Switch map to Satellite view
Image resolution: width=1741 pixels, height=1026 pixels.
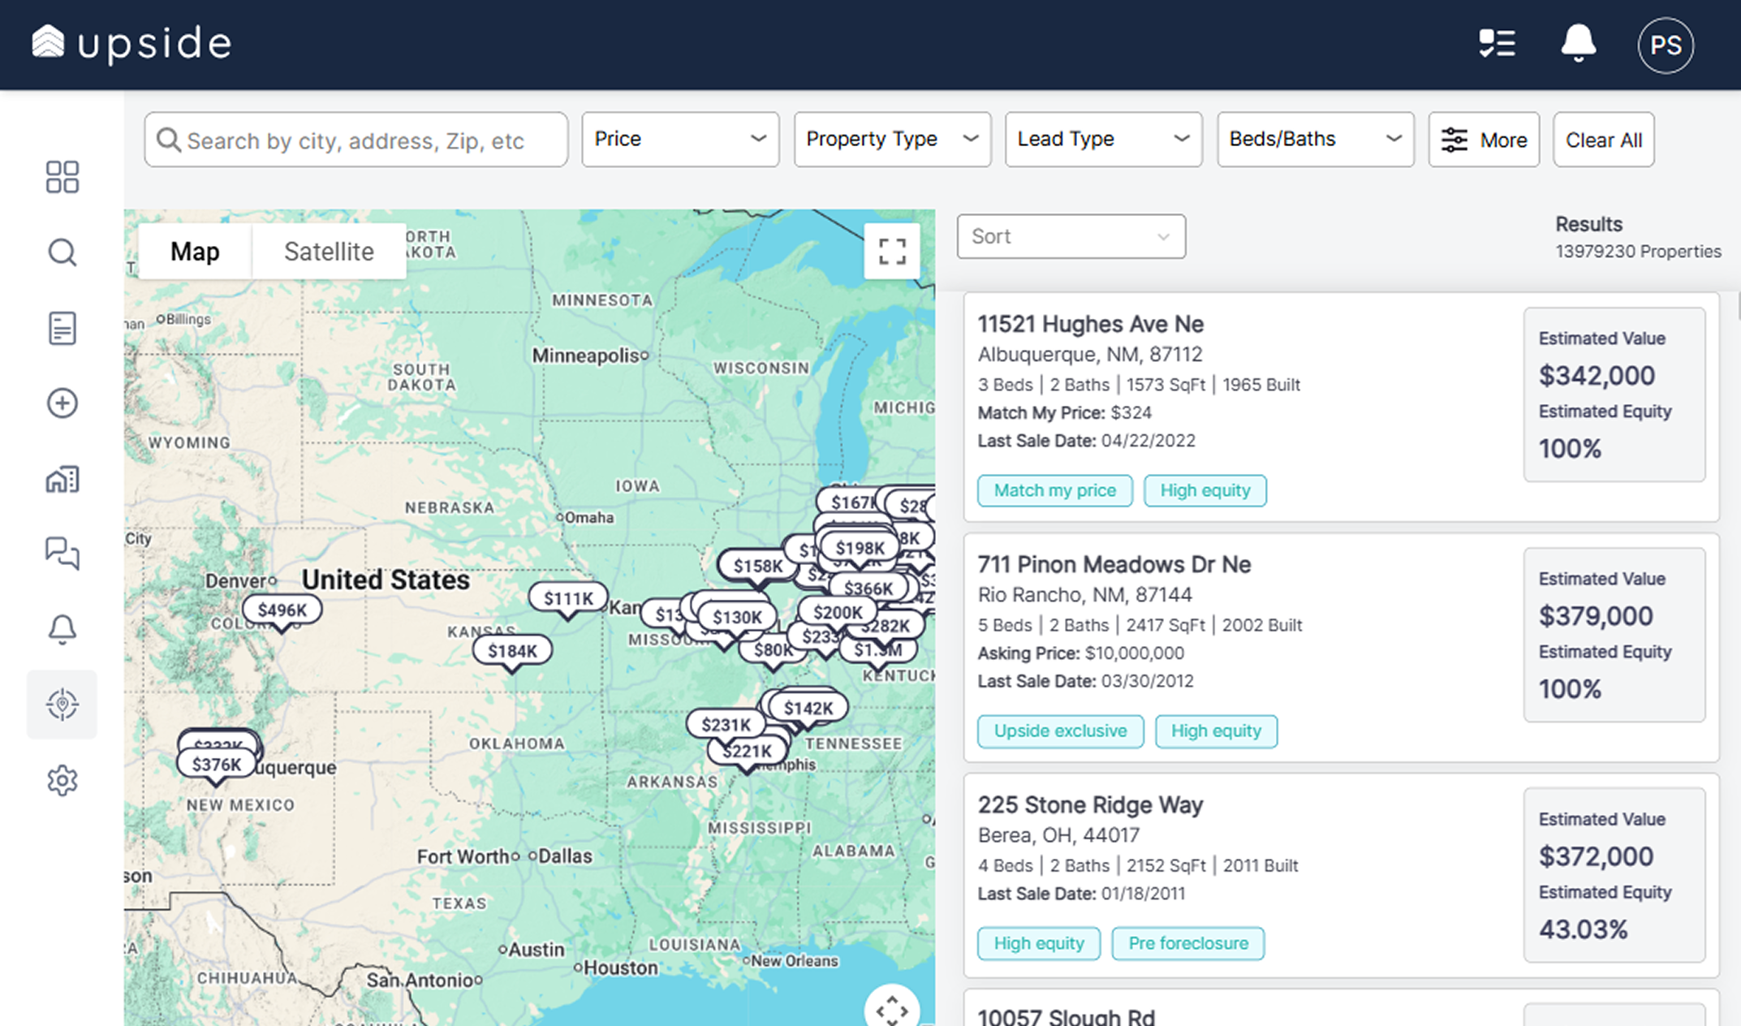[x=329, y=252]
